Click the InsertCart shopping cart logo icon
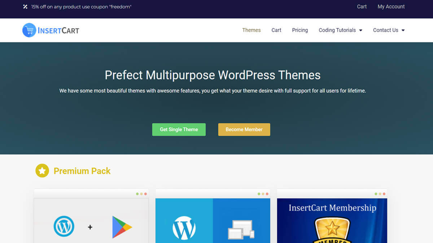This screenshot has height=243, width=433. tap(29, 30)
